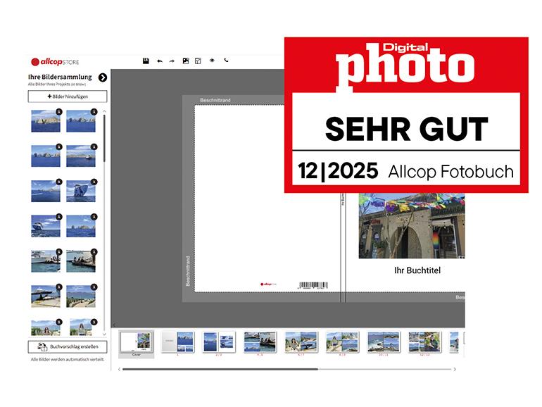
Task: Open pages 12/13 spread thumbnail
Action: coord(424,342)
